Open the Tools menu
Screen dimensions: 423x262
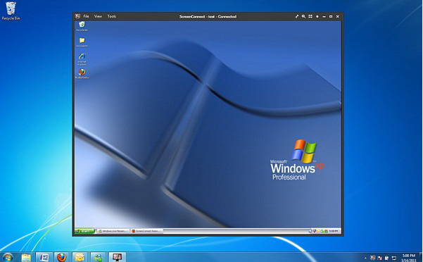pyautogui.click(x=112, y=16)
